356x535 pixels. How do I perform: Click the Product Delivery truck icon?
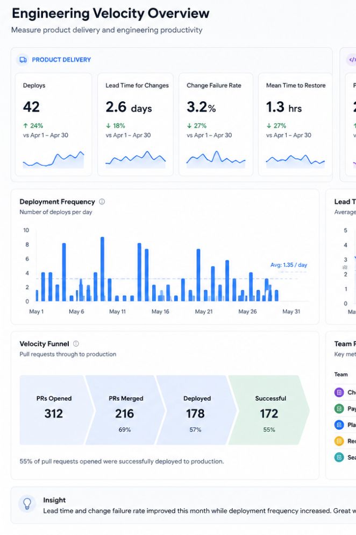click(23, 60)
